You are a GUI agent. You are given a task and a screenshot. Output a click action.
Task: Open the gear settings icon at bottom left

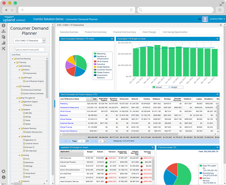(x=4, y=172)
